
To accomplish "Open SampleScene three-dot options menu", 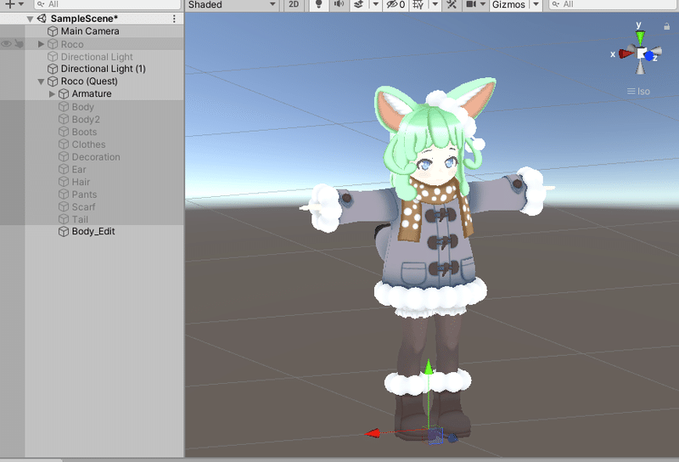I will 174,19.
